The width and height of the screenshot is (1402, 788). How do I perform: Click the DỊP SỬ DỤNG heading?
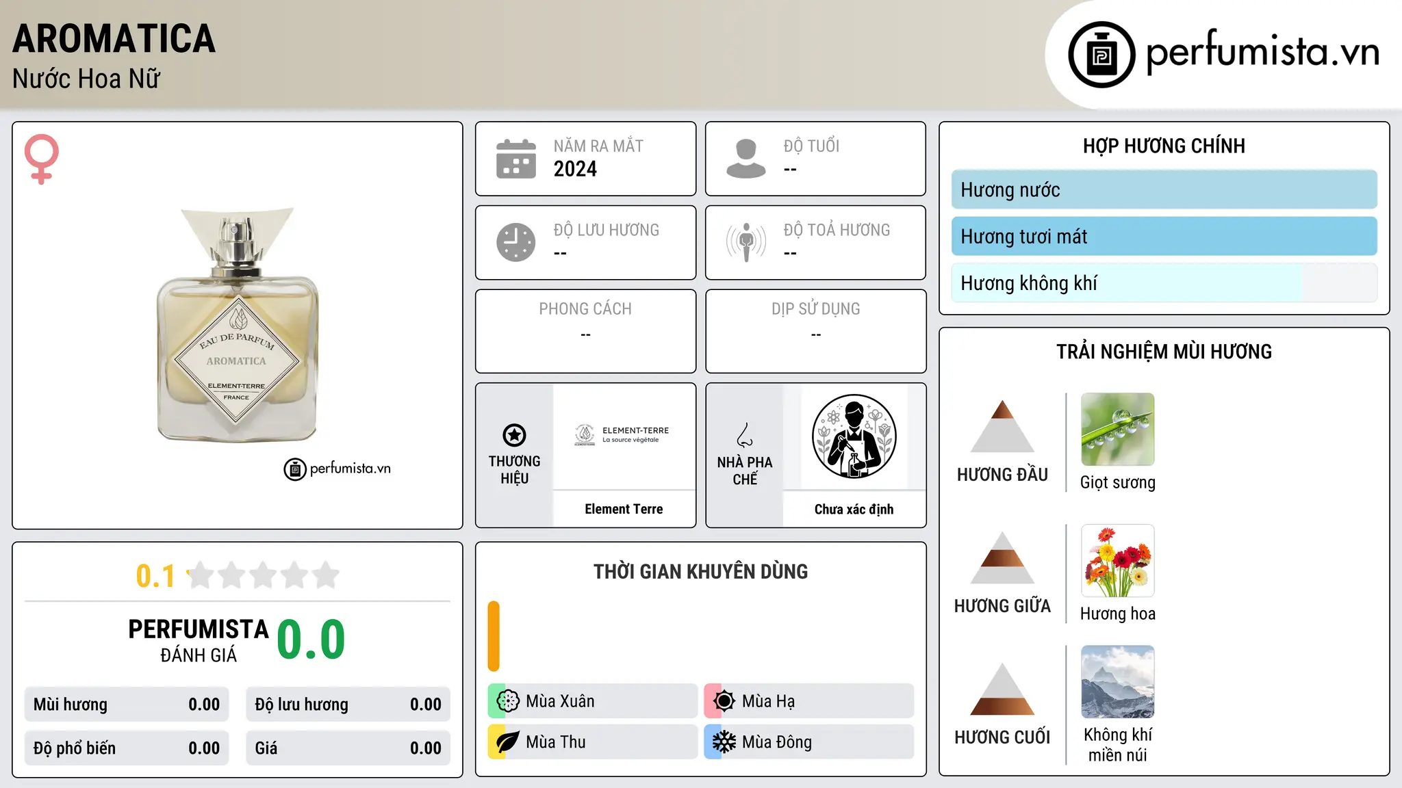815,309
